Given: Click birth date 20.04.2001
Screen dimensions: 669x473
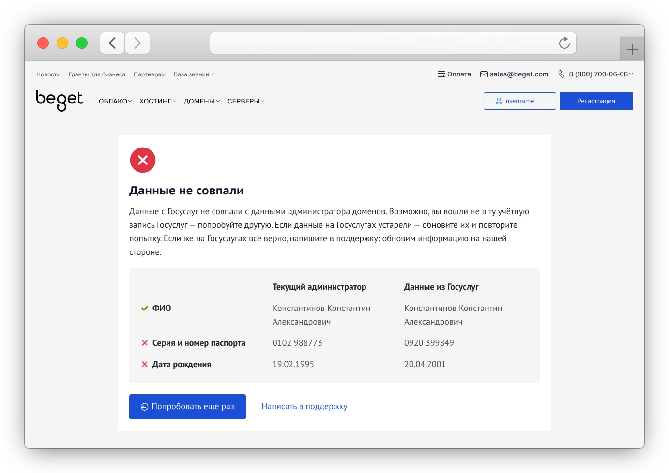Looking at the screenshot, I should [x=425, y=364].
